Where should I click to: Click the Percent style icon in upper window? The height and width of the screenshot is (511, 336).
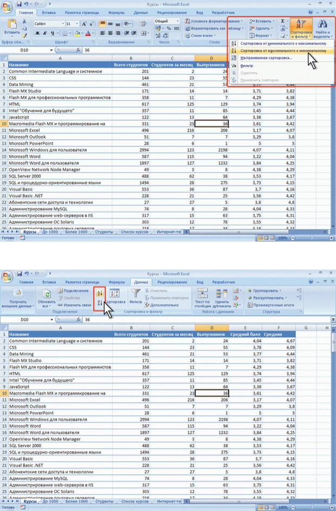tap(169, 28)
